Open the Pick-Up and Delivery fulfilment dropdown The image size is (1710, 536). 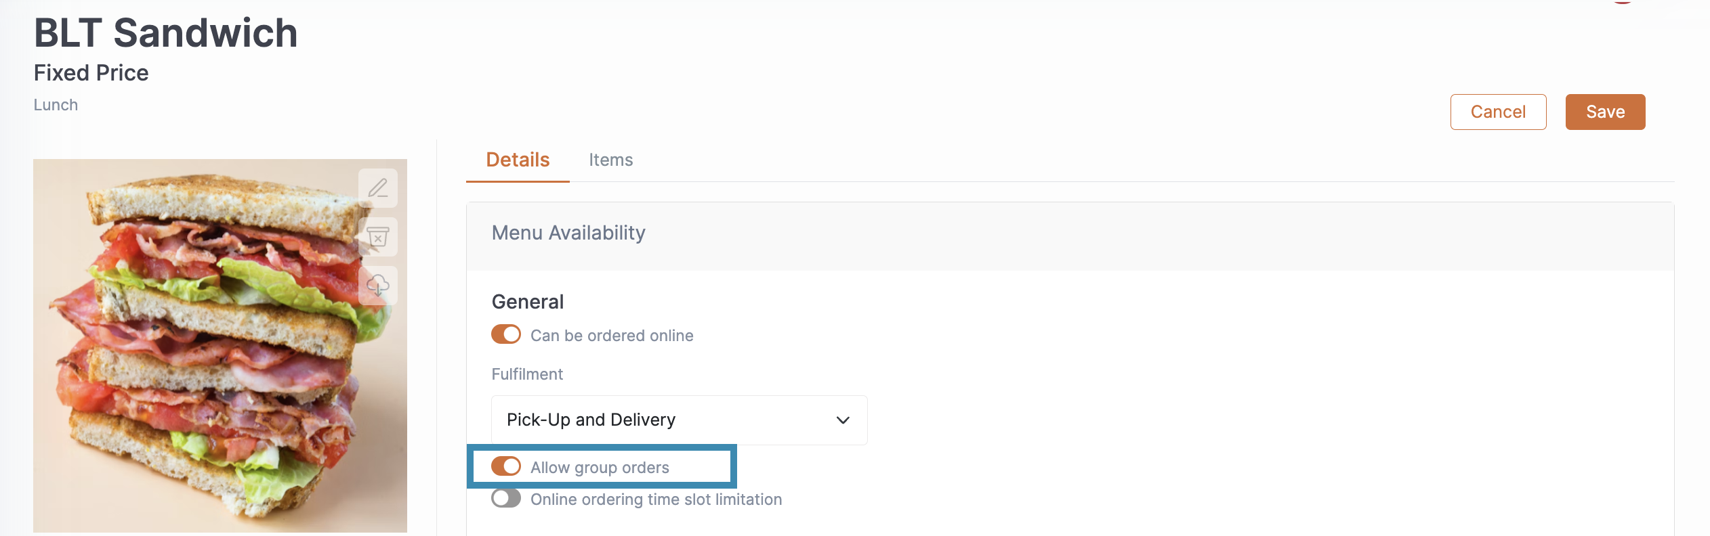tap(679, 420)
